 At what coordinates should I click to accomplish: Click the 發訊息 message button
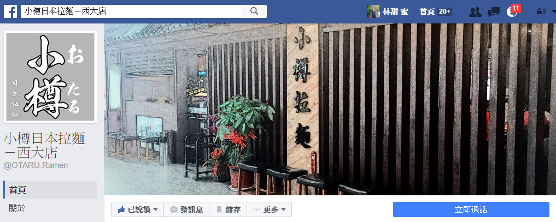[186, 209]
